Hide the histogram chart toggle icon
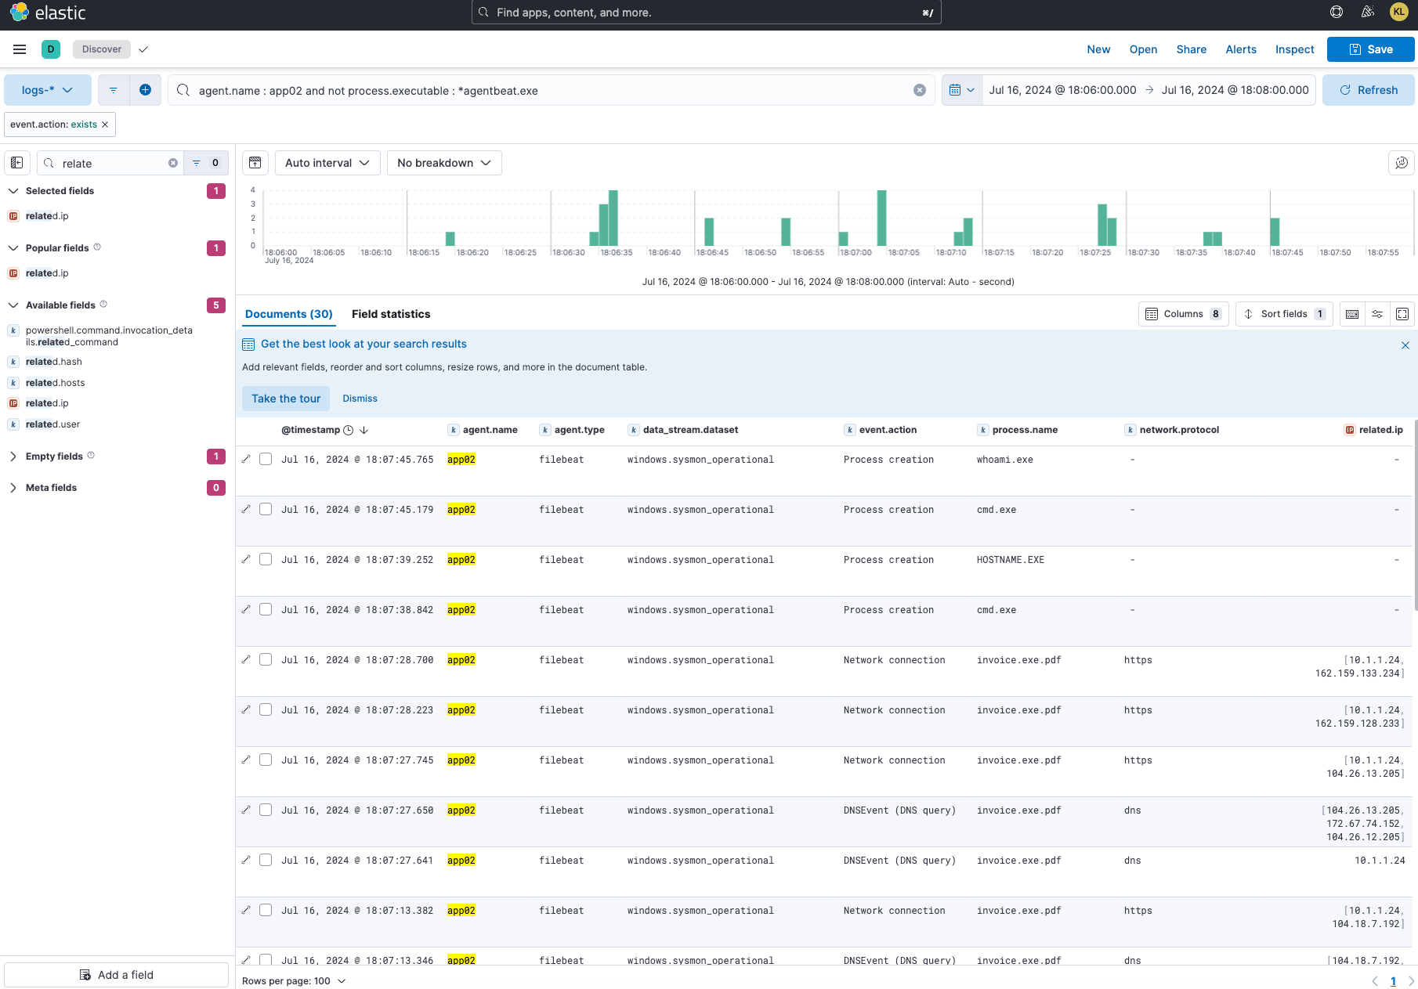1418x989 pixels. pyautogui.click(x=255, y=163)
